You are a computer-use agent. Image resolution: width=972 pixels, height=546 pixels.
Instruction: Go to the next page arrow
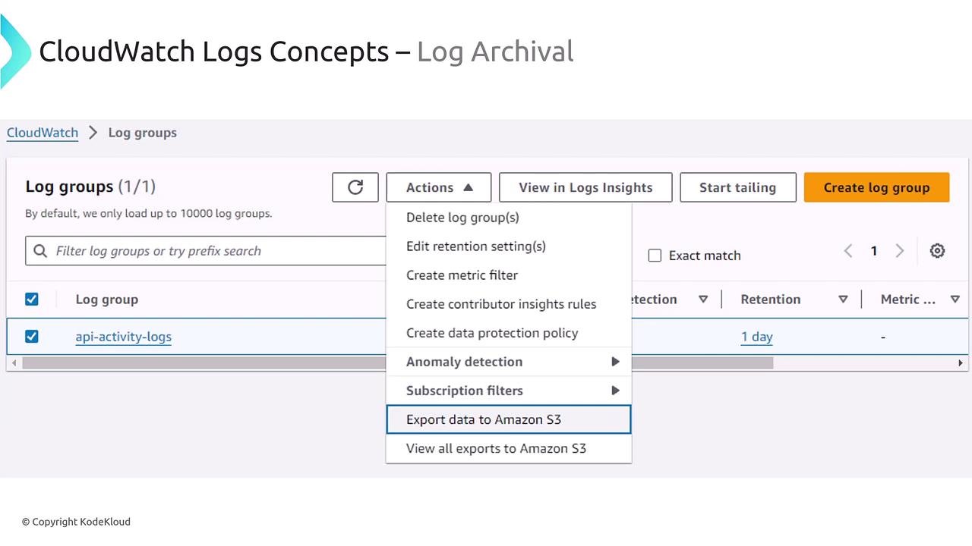pos(900,251)
